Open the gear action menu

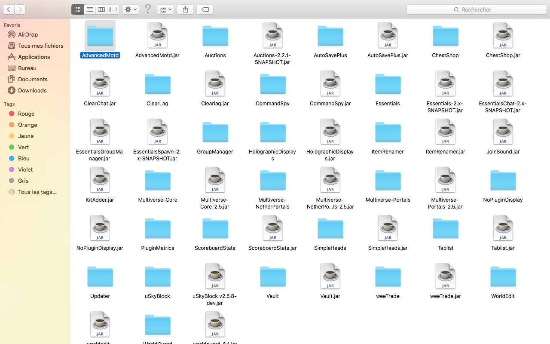point(131,9)
